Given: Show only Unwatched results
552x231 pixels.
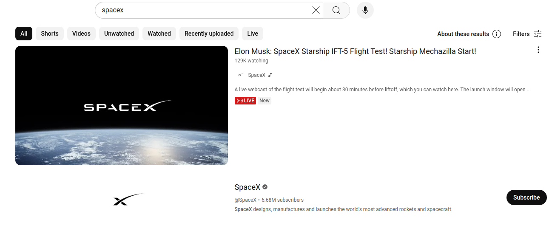Looking at the screenshot, I should [119, 34].
